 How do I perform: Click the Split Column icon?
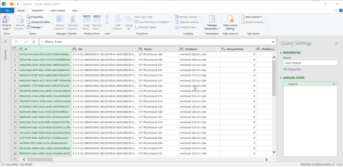(x=118, y=19)
